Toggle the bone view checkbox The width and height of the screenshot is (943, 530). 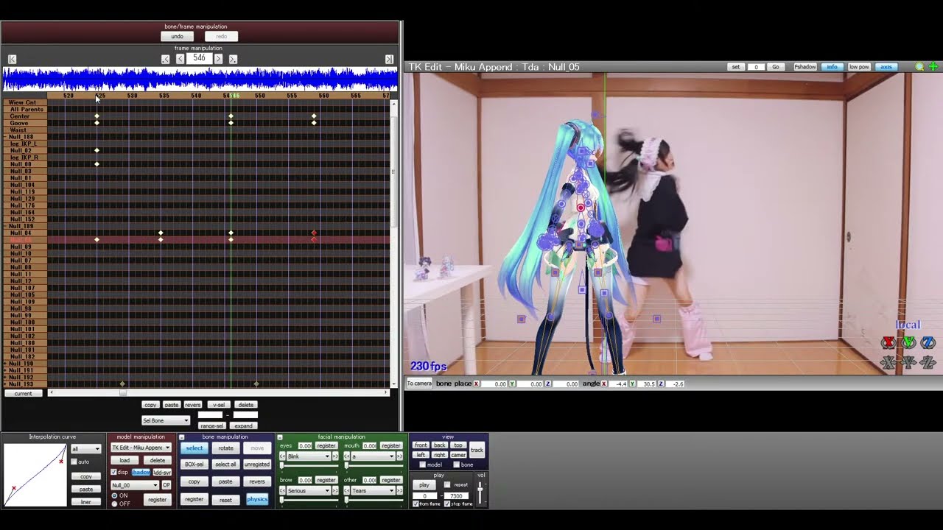pyautogui.click(x=456, y=464)
